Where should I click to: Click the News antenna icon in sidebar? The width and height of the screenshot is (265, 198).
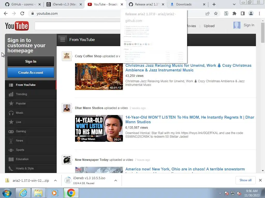point(11,141)
